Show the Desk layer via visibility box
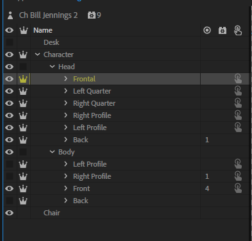Image resolution: width=252 pixels, height=241 pixels. click(x=10, y=42)
